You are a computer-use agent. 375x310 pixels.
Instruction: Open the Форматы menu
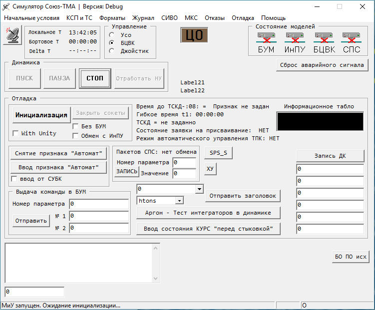(112, 18)
